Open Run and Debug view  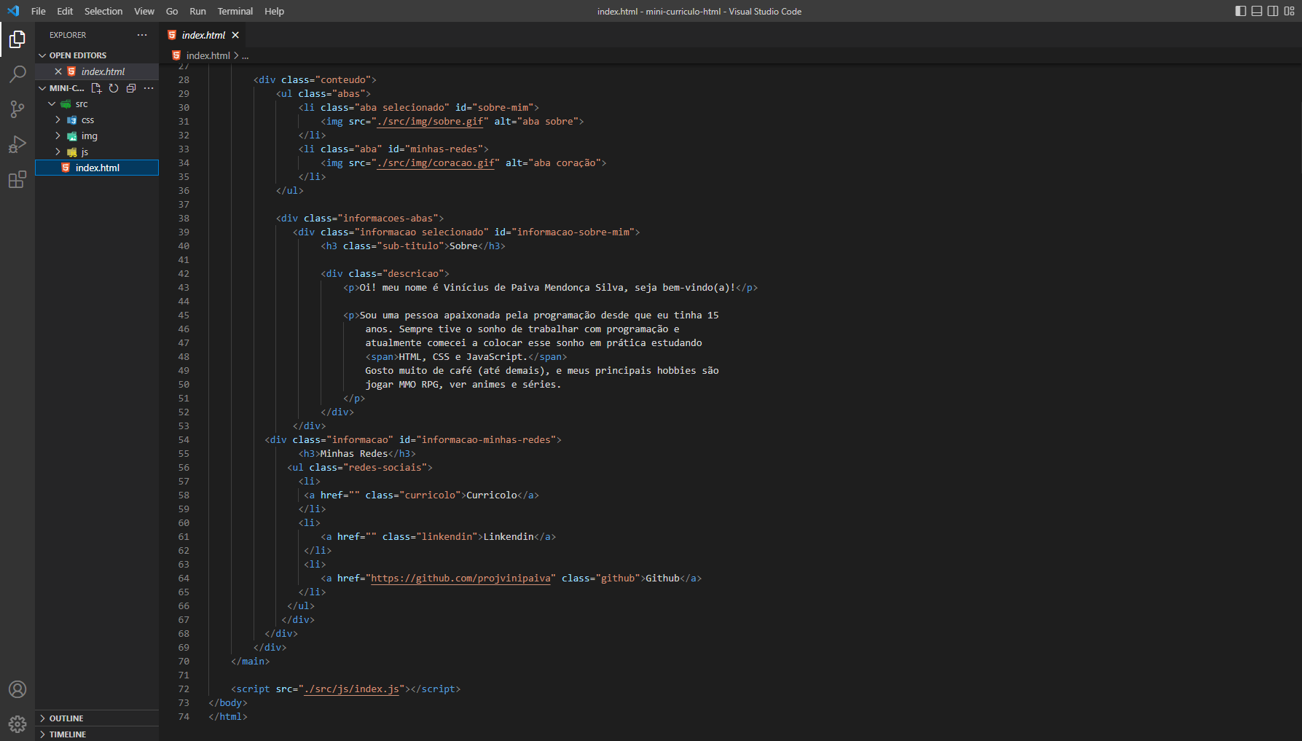point(17,144)
